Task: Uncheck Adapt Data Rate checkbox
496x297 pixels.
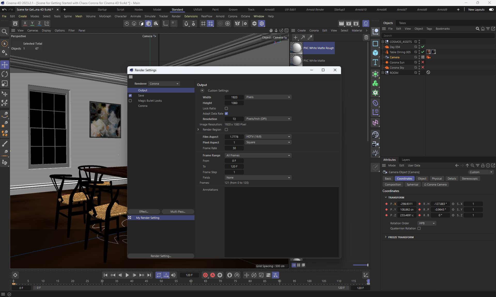Action: pos(226,114)
